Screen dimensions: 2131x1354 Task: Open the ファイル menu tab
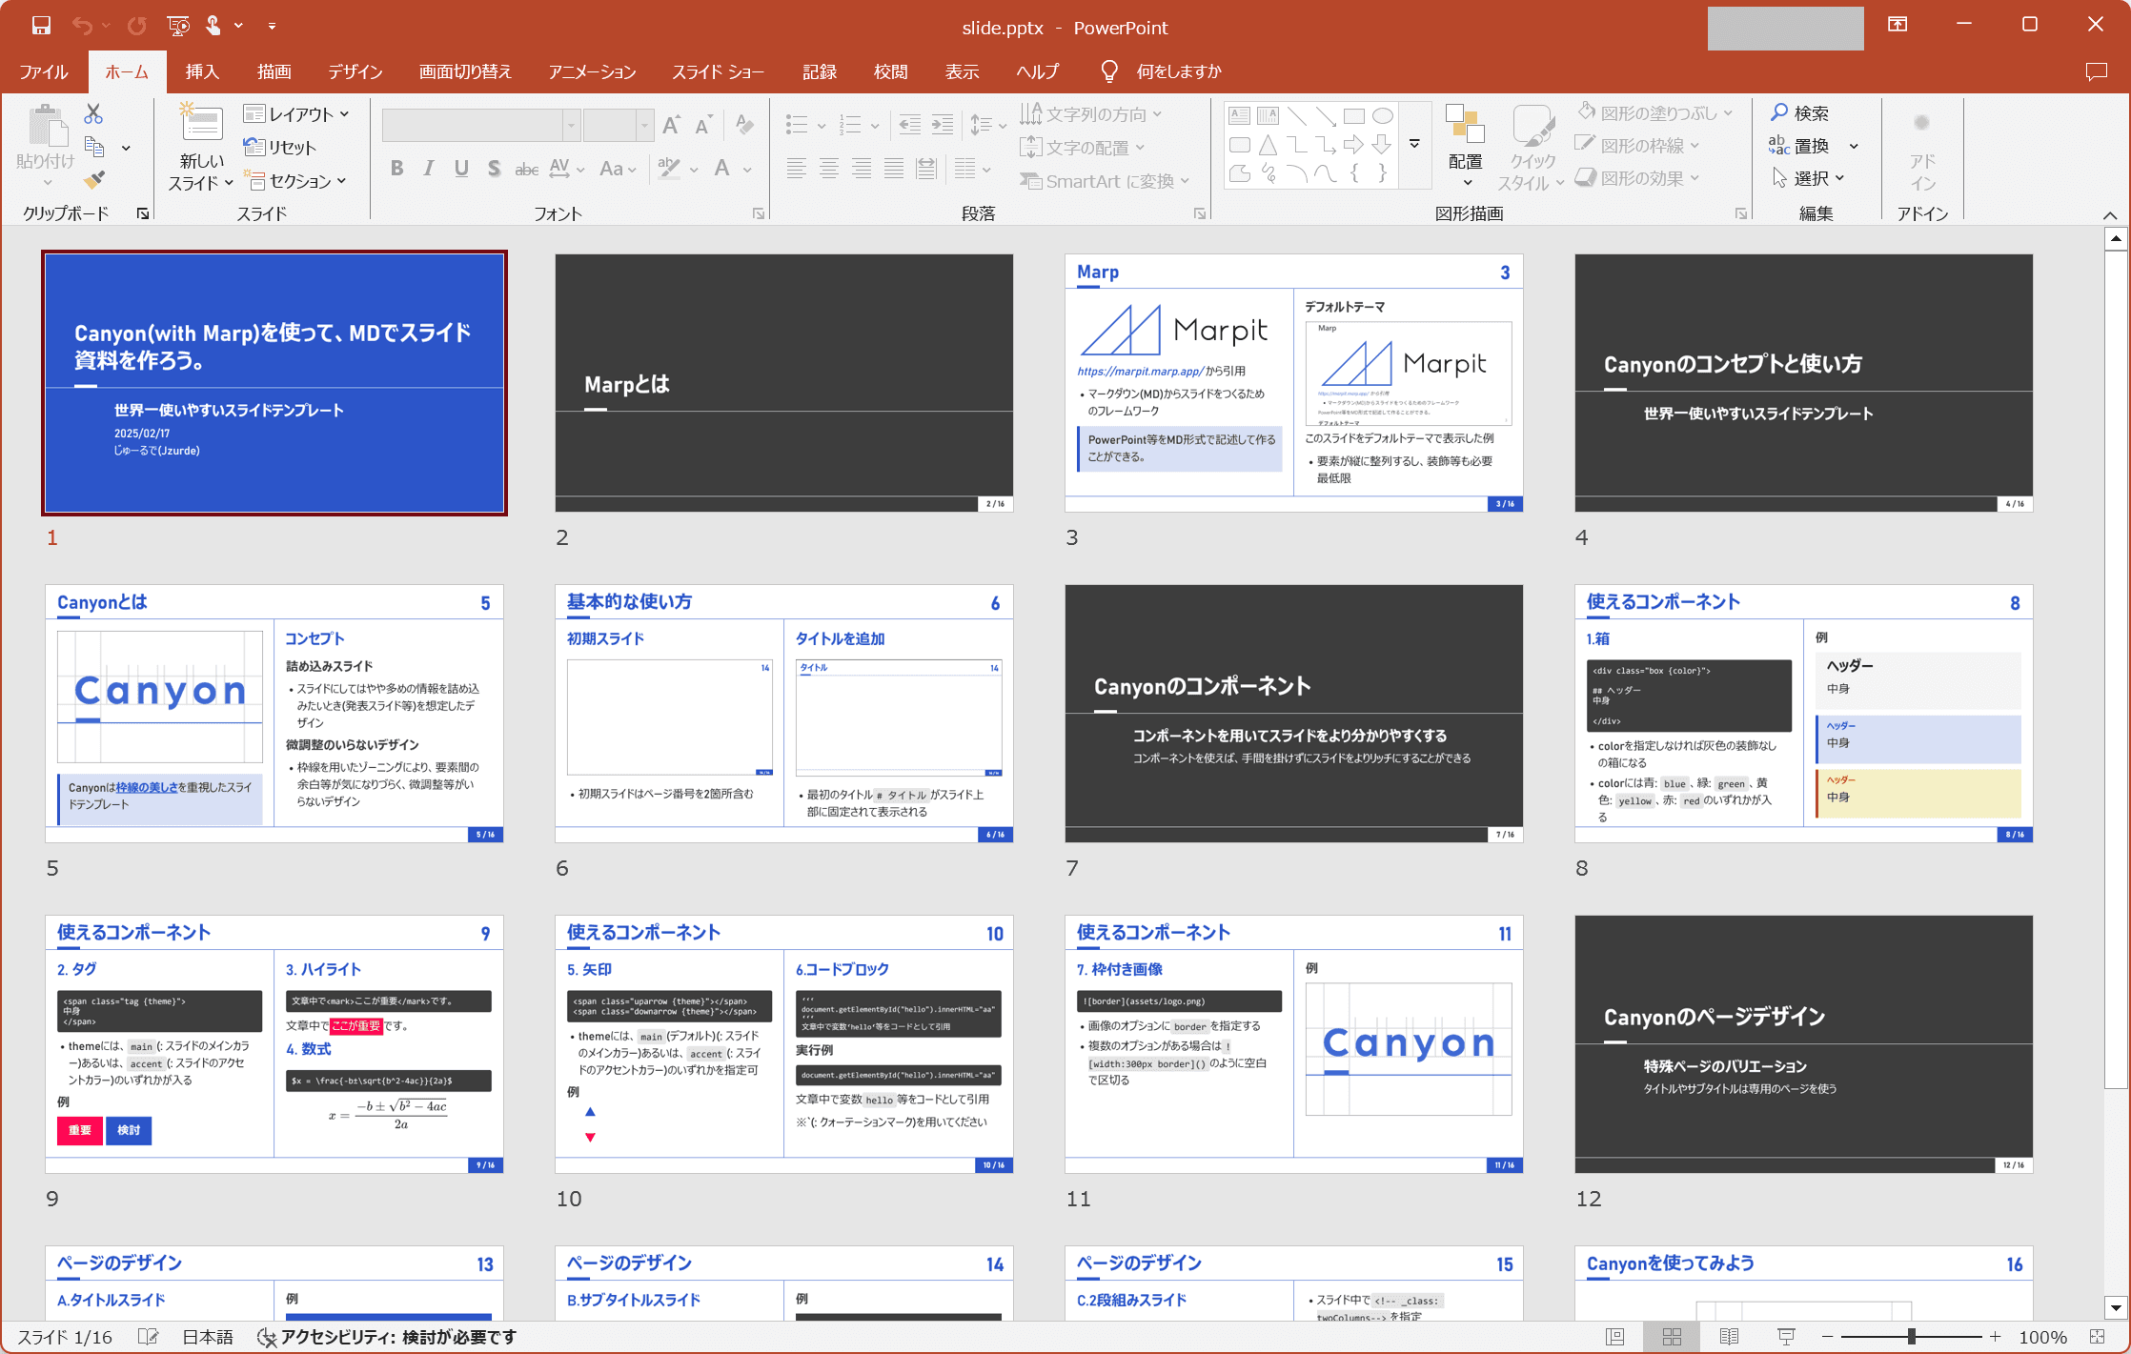click(43, 71)
